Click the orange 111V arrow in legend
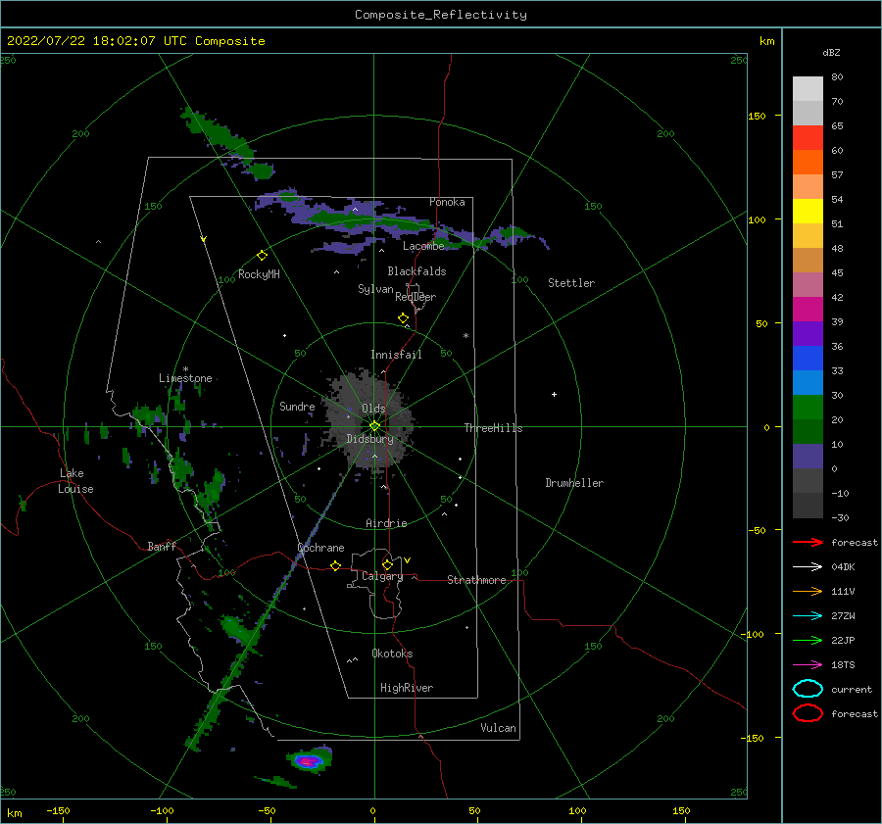Screen dimensions: 882x824 click(808, 591)
